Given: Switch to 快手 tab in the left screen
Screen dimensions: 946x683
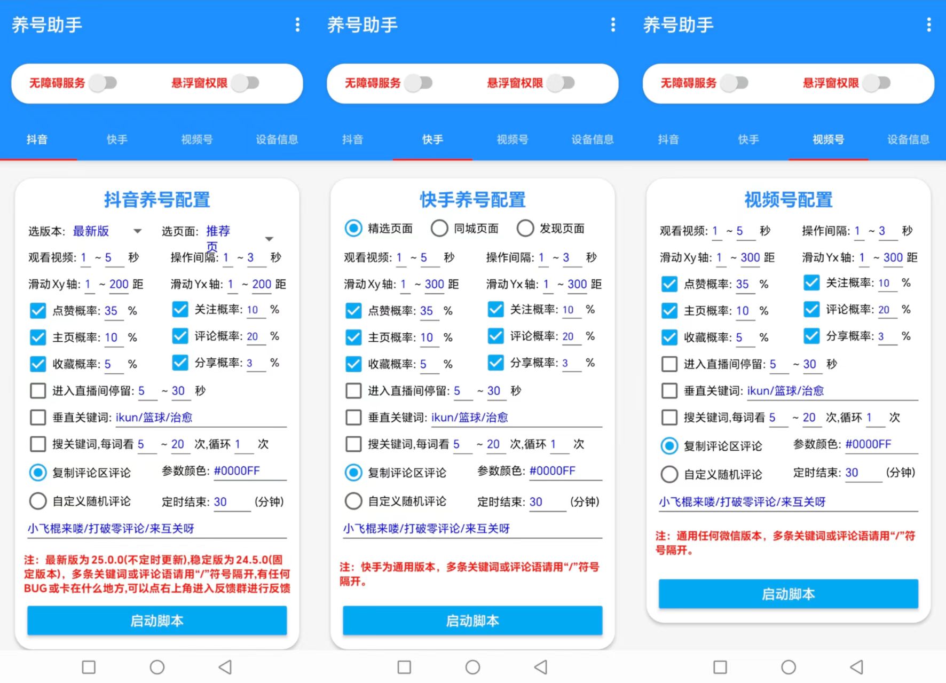Looking at the screenshot, I should tap(117, 140).
